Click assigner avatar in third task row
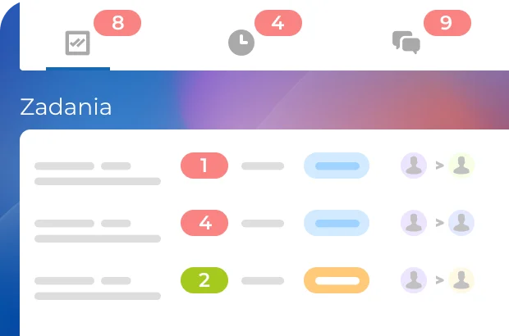Viewport: 509px width, 336px height. tap(415, 280)
